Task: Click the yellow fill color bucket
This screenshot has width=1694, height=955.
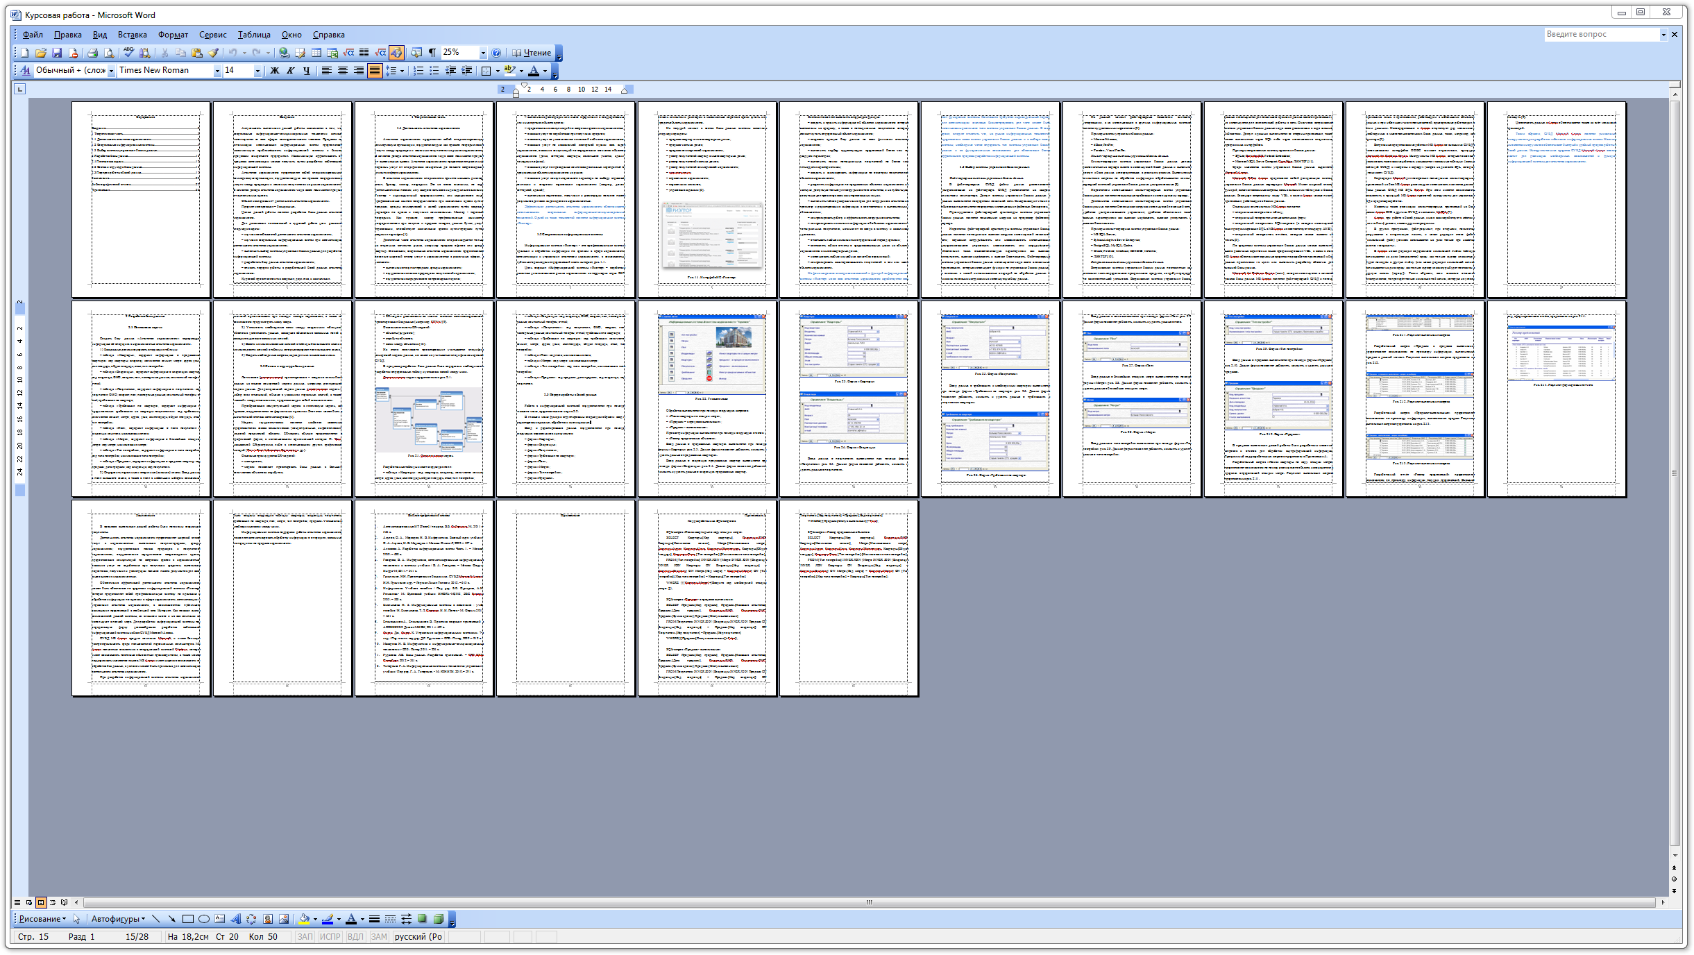Action: pos(304,919)
